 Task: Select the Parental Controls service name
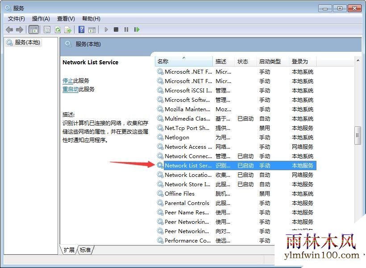(x=187, y=203)
